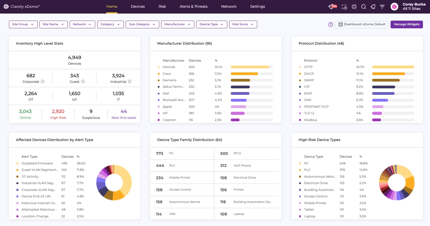This screenshot has height=226, width=430.
Task: Open the search magnifier
Action: (364, 6)
